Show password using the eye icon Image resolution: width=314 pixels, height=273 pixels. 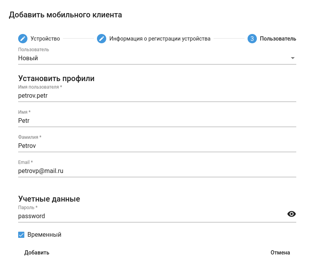[292, 214]
